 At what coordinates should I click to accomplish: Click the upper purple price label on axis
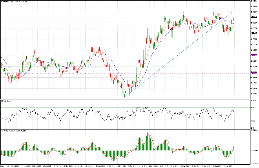coord(253,55)
